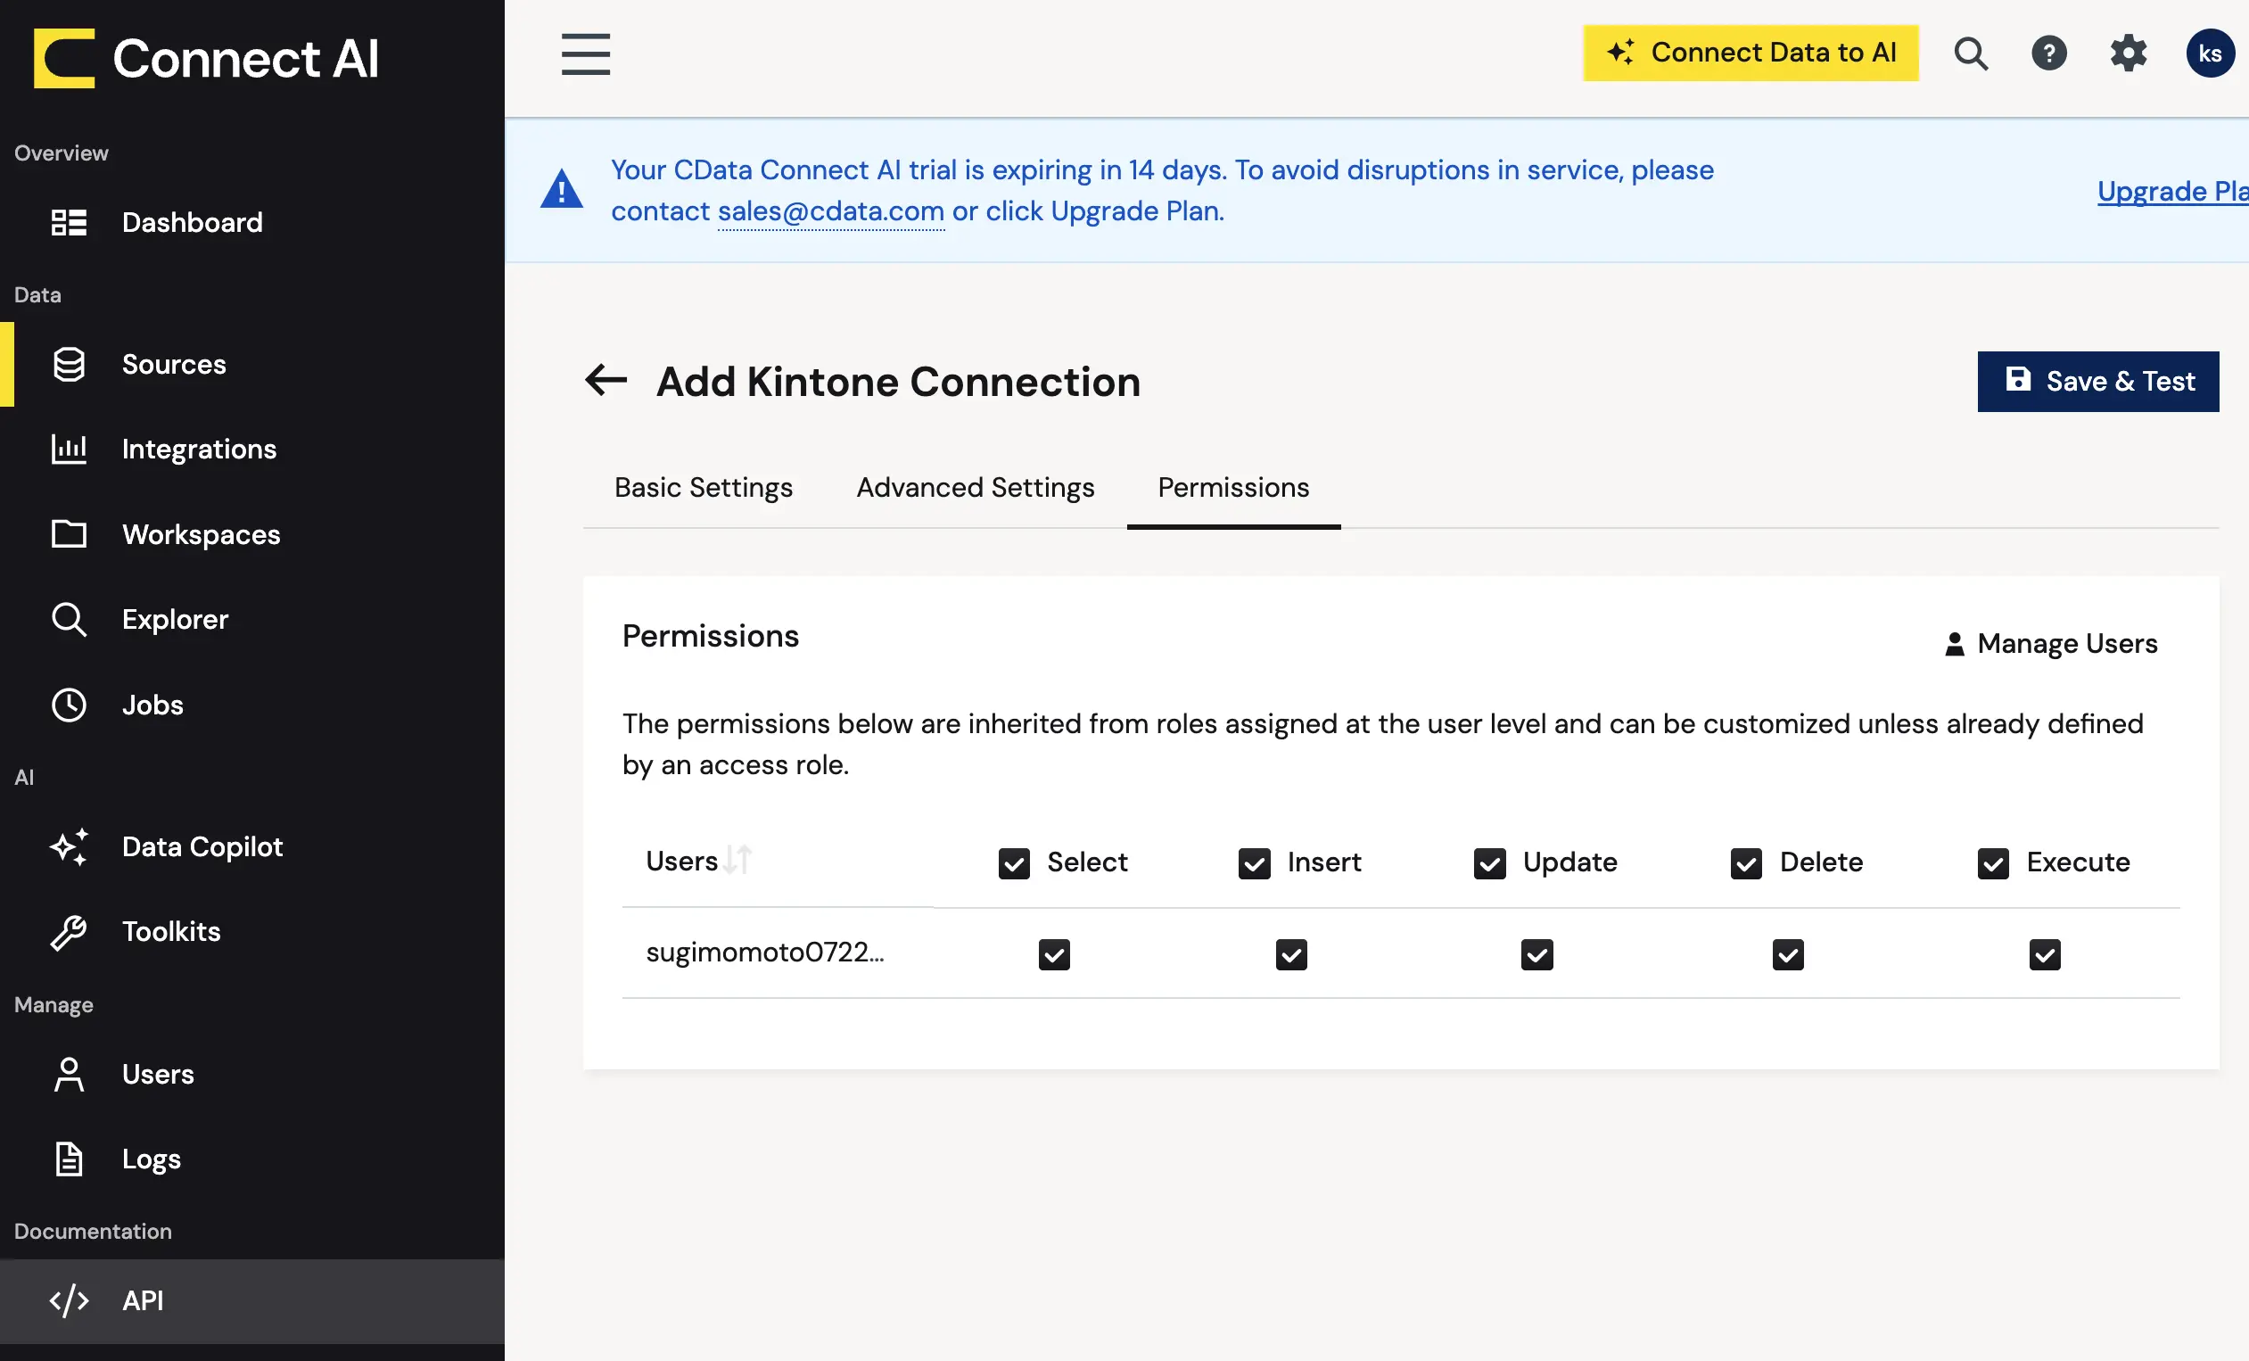Viewport: 2249px width, 1361px height.
Task: Open API documentation in the sidebar
Action: 251,1300
